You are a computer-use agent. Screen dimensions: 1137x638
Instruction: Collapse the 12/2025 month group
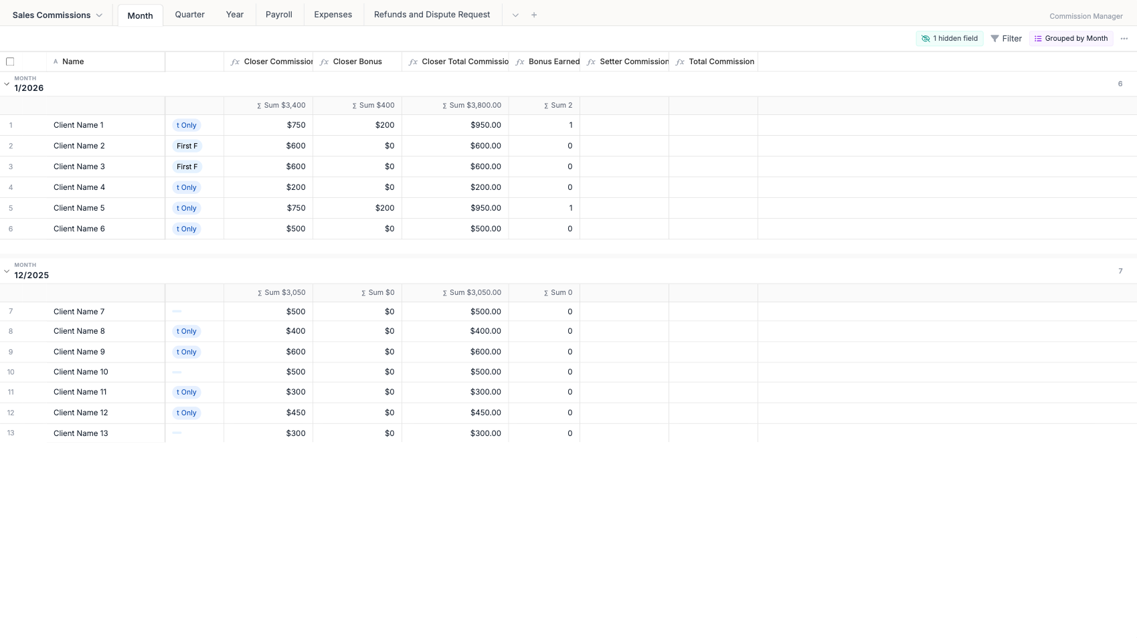click(7, 271)
